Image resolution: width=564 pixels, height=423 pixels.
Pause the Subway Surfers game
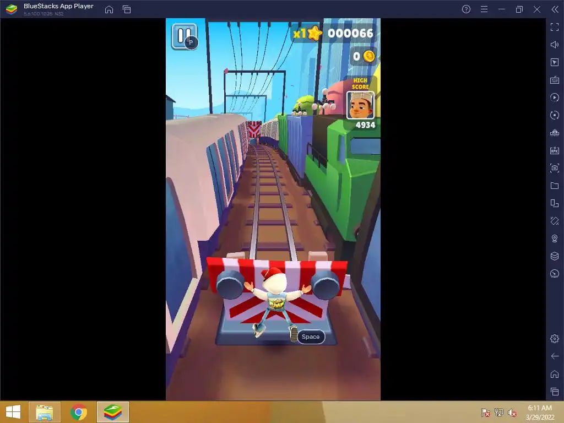184,36
